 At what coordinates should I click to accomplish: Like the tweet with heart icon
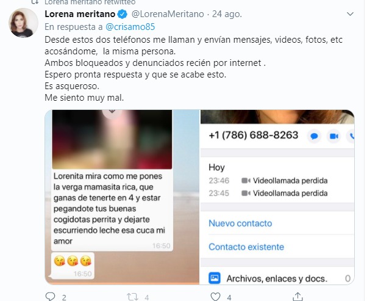[x=215, y=297]
